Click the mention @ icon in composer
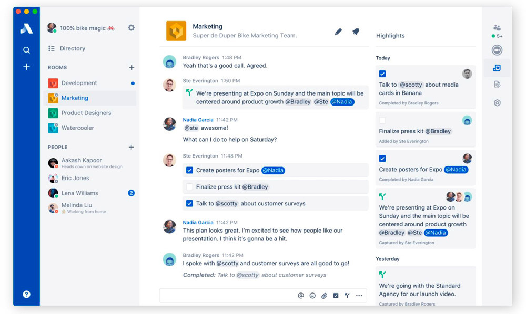Screen dimensions: 526x314 coord(301,296)
